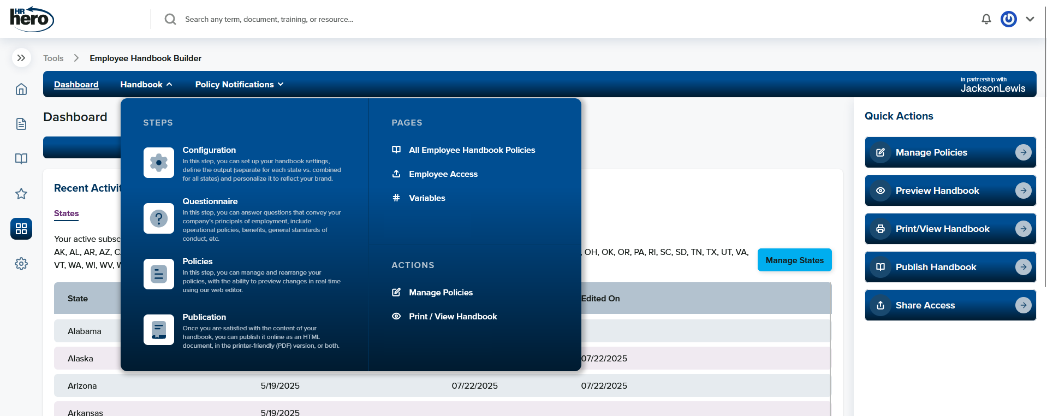The width and height of the screenshot is (1047, 416).
Task: Click the Questionnaire question mark icon
Action: coord(159,218)
